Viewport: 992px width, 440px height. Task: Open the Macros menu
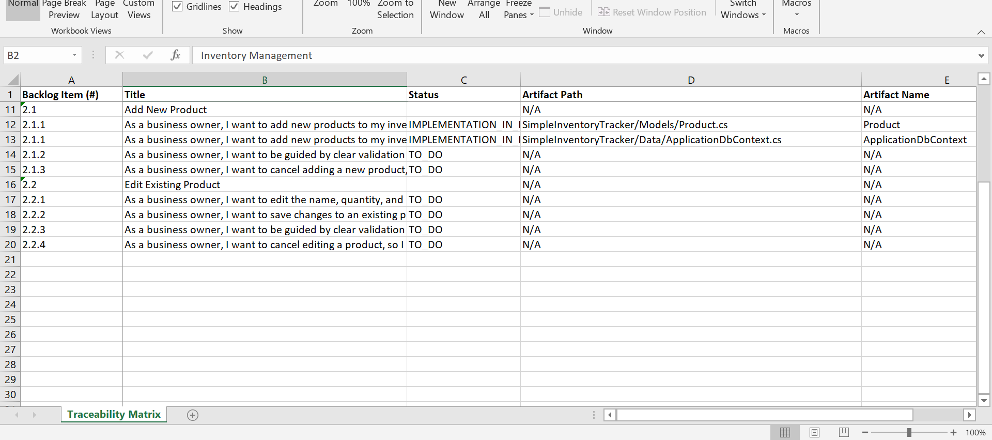click(796, 8)
